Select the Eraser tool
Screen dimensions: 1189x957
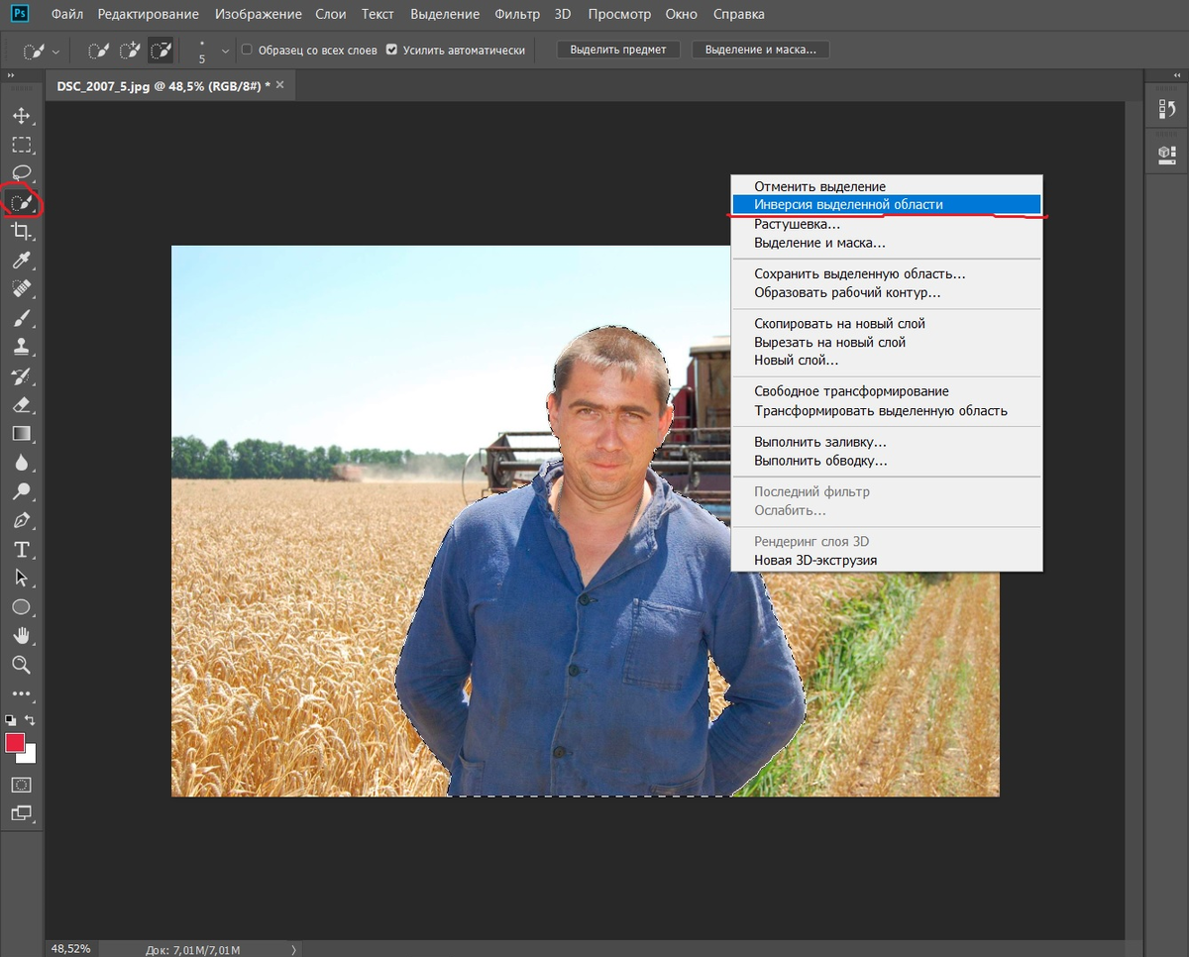point(21,405)
